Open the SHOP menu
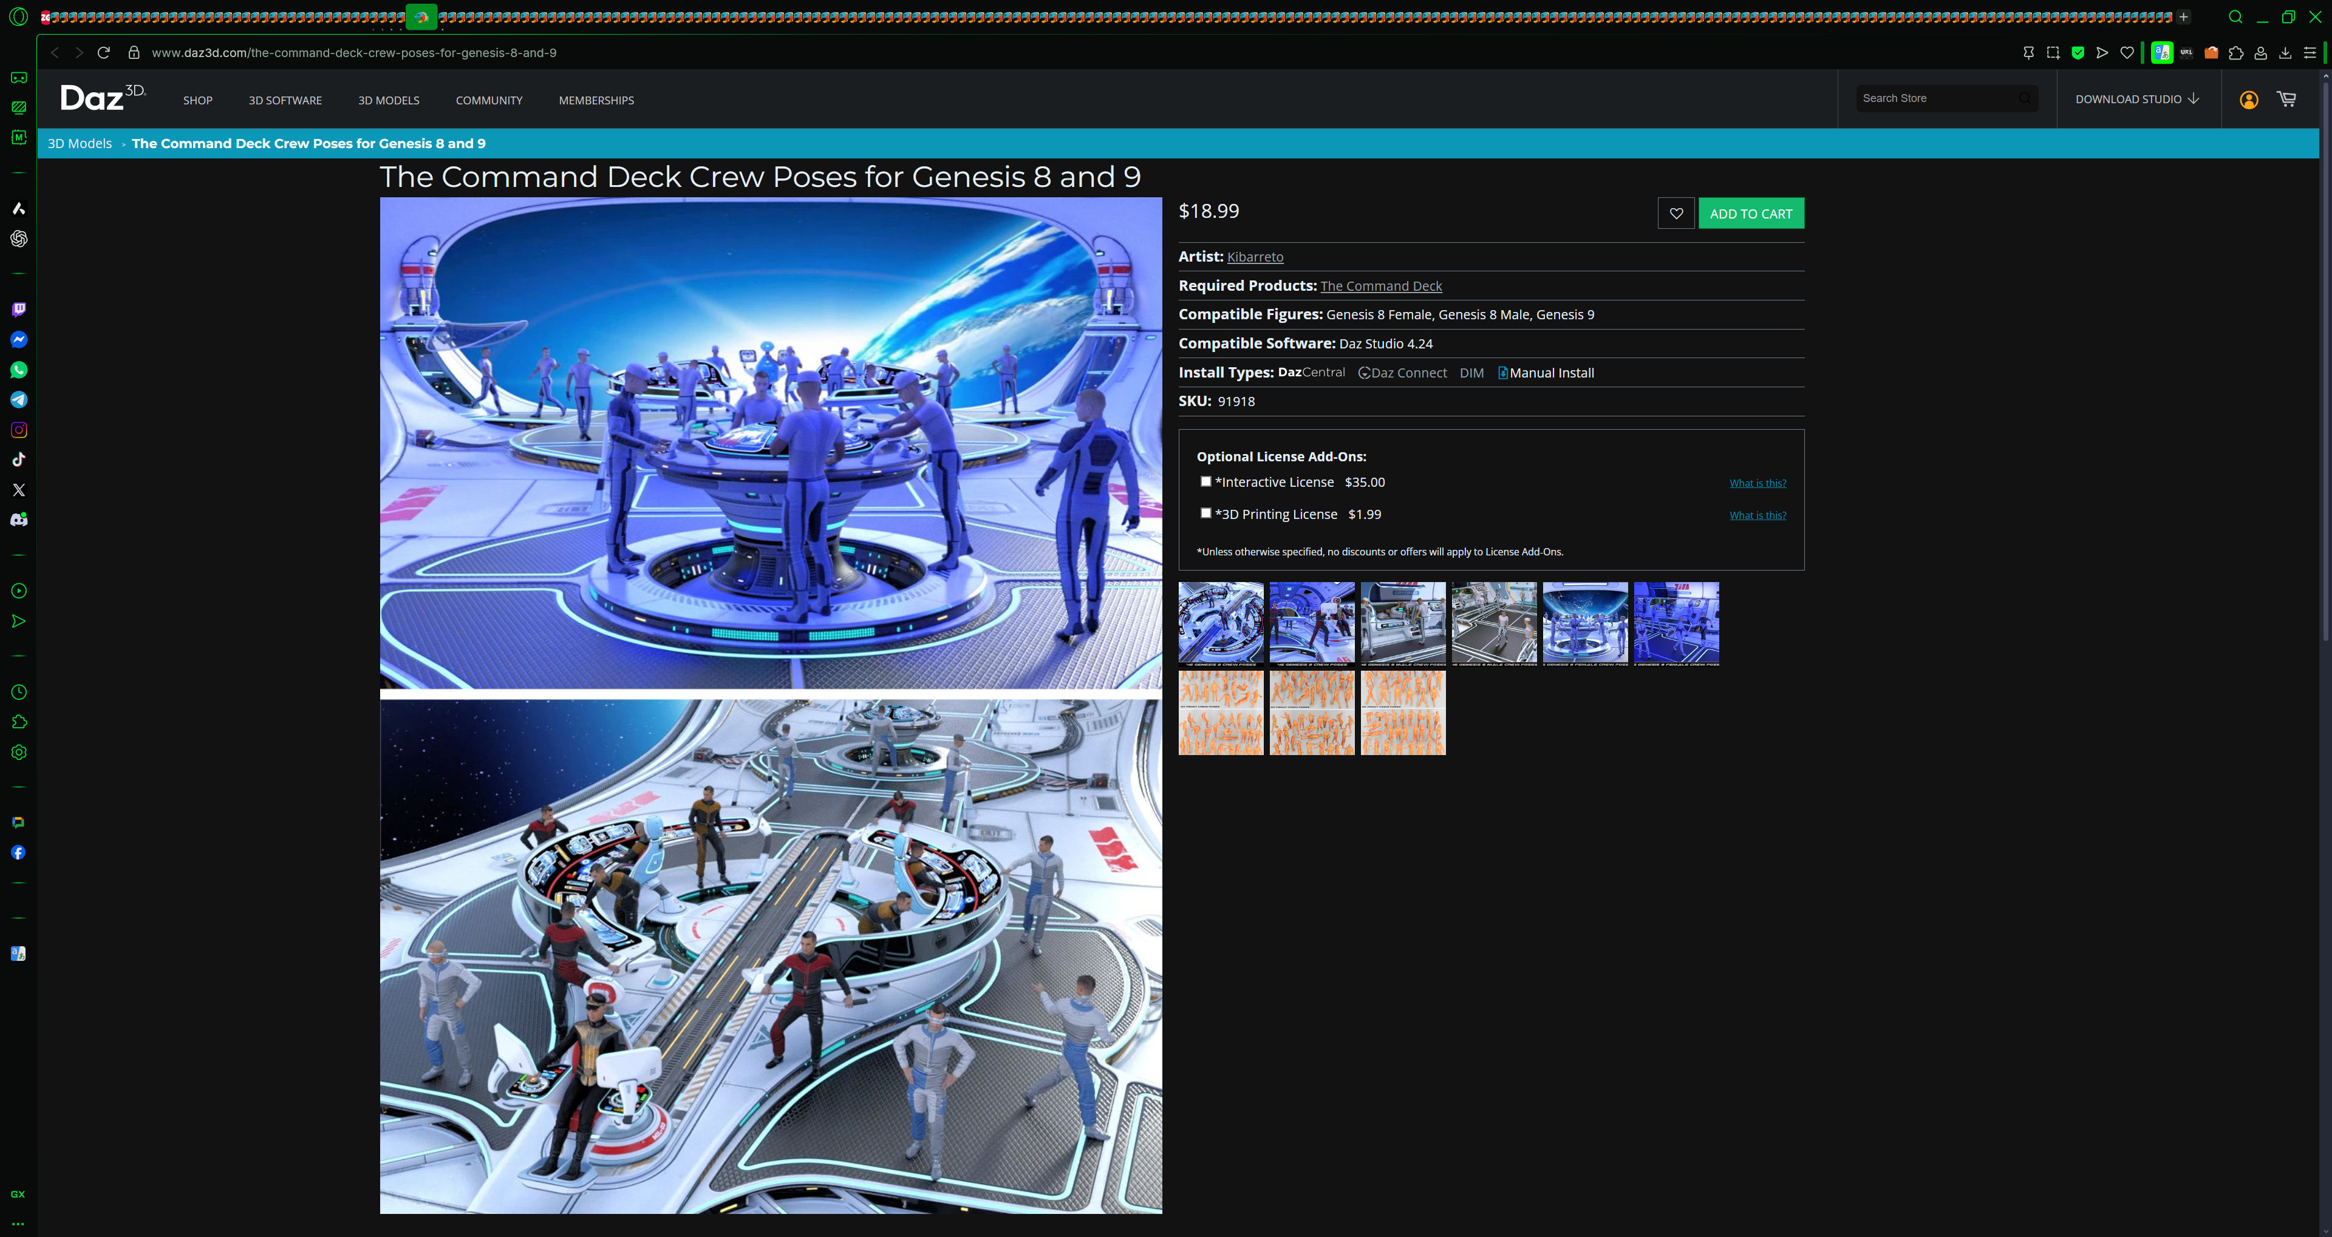 pyautogui.click(x=197, y=100)
